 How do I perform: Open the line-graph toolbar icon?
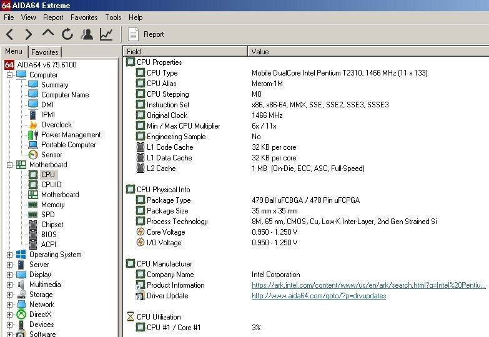point(106,34)
